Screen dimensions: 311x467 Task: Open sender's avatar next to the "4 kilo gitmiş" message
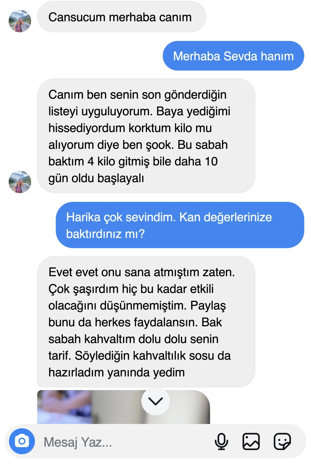coord(20,182)
